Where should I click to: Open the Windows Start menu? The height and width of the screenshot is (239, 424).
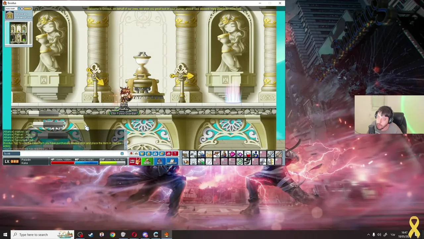coord(5,235)
